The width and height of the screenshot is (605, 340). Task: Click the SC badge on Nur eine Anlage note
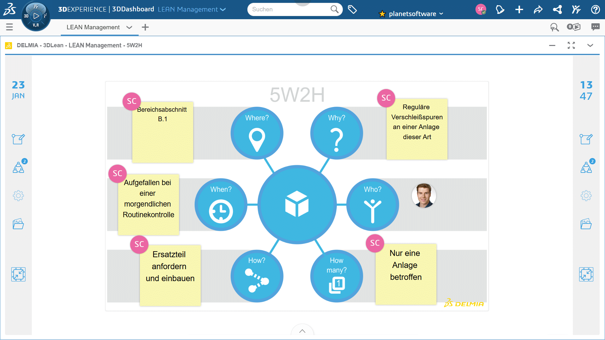click(x=375, y=243)
